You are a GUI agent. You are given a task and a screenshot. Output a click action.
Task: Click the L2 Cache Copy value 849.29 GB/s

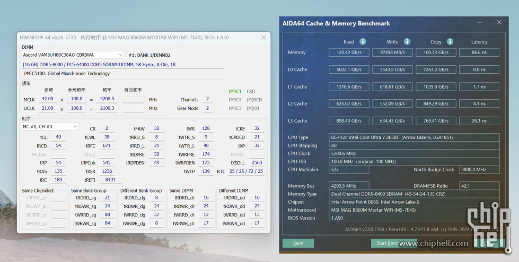point(436,103)
